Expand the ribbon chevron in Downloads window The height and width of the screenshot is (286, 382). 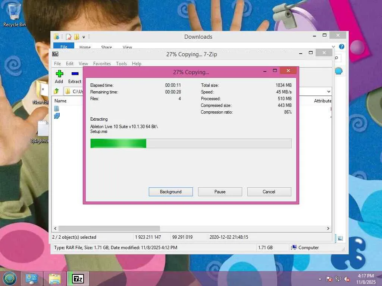(x=333, y=47)
